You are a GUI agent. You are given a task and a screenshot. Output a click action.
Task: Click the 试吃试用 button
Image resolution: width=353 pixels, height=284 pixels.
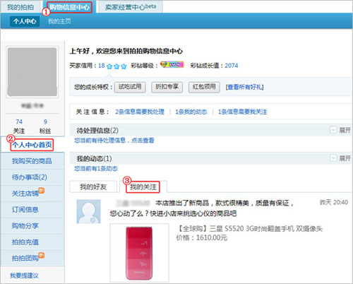click(x=130, y=87)
